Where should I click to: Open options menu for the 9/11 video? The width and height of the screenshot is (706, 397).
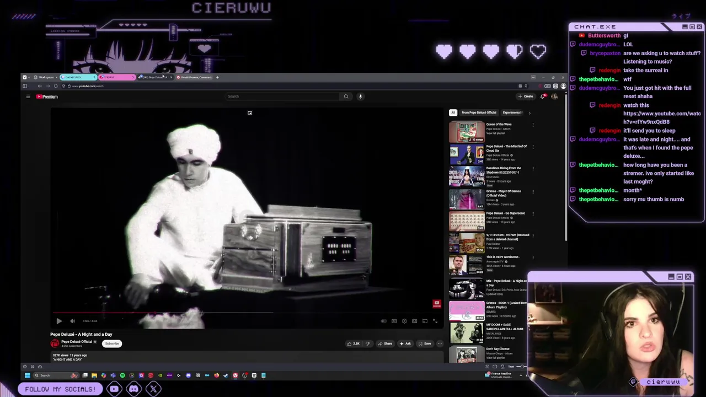(x=533, y=236)
